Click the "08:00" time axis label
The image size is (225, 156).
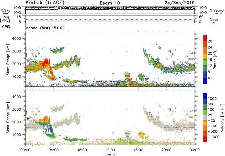coord(82,150)
